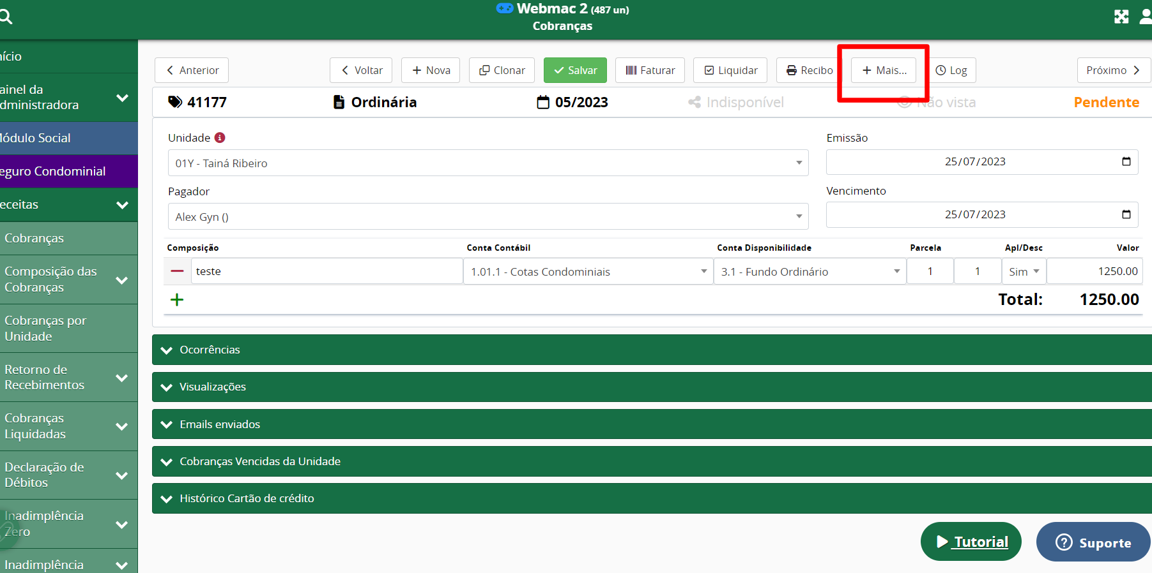Click the fullscreen expand icon
Image resolution: width=1152 pixels, height=573 pixels.
click(1121, 17)
